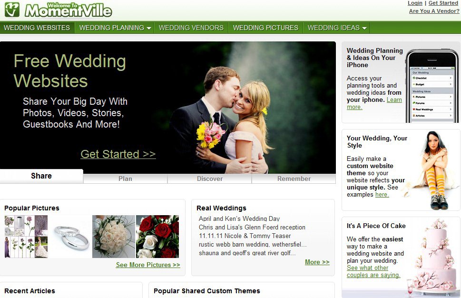Screen dimensions: 461x298
Task: Click the pink wedding cake image
Action: [x=434, y=258]
